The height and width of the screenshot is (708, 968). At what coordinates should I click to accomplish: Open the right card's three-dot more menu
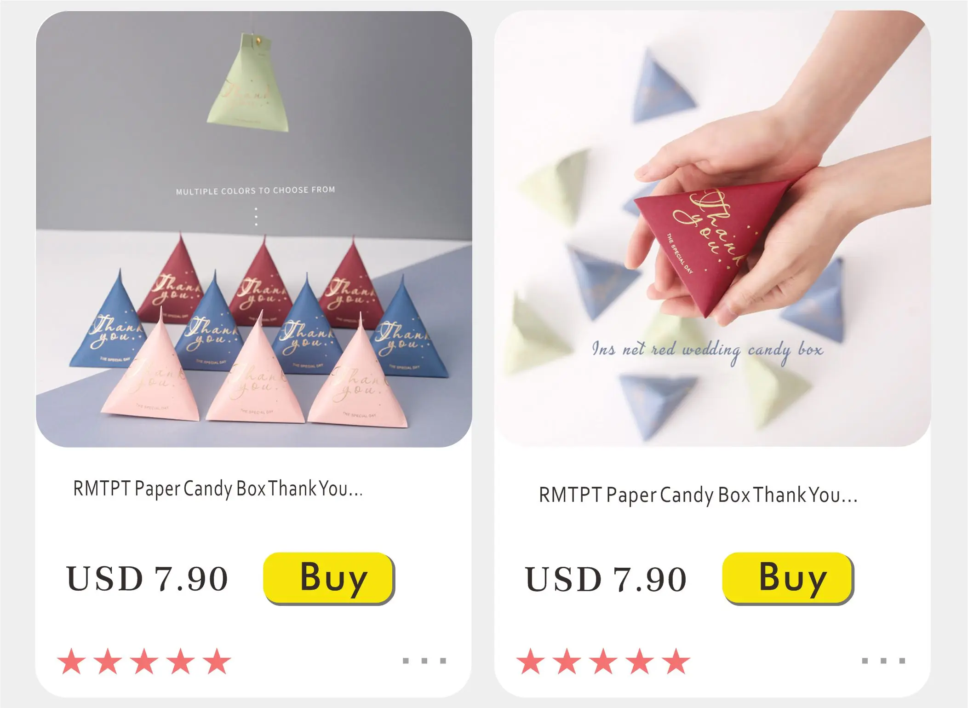(883, 661)
